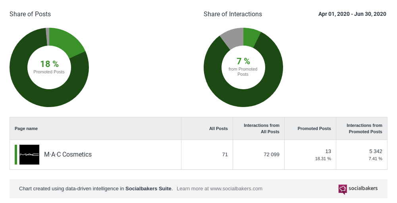Select the green color bar beside the MAC logo

pyautogui.click(x=16, y=155)
